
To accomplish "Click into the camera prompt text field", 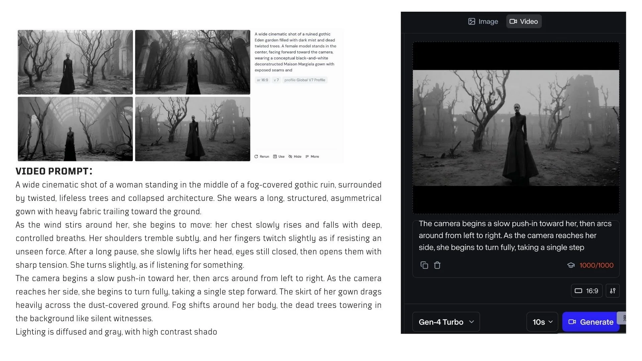I will [x=516, y=236].
